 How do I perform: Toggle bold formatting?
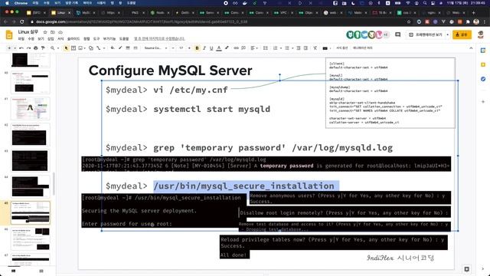pos(198,48)
